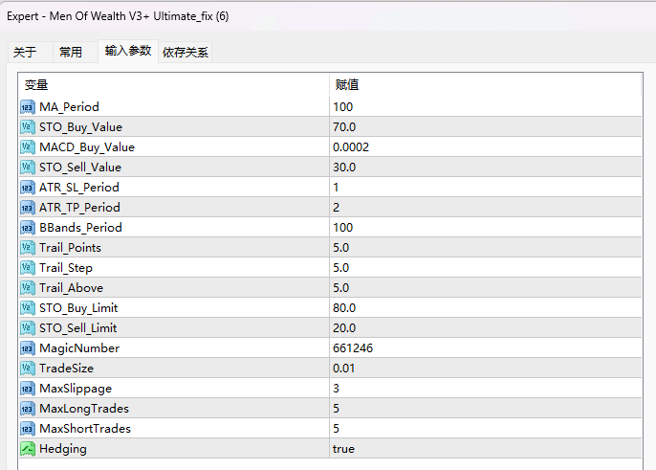Select the Hedging true value cell
Viewport: 656px width, 470px height.
coord(343,449)
